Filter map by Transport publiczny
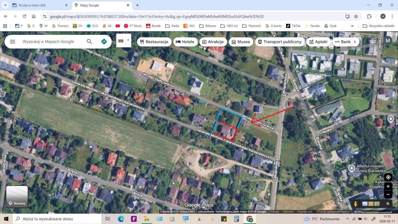398x224 pixels. pyautogui.click(x=280, y=42)
